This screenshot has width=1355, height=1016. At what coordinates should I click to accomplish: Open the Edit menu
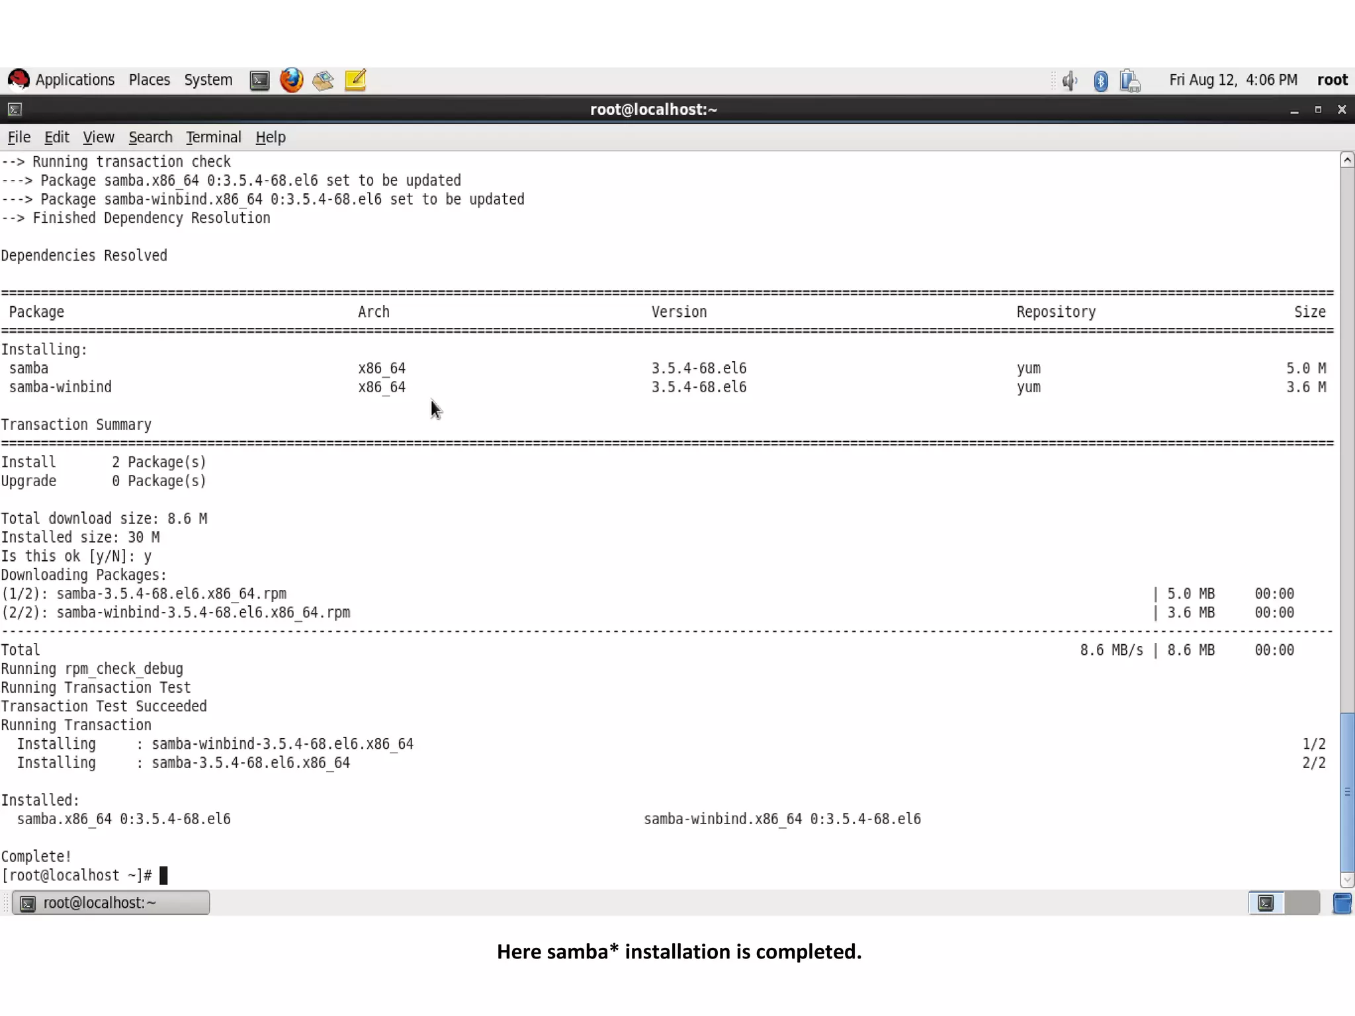click(57, 137)
